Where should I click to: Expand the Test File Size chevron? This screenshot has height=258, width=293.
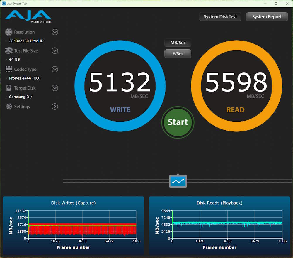54,50
